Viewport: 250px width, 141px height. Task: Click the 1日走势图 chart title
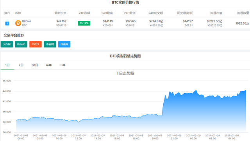pos(125,73)
